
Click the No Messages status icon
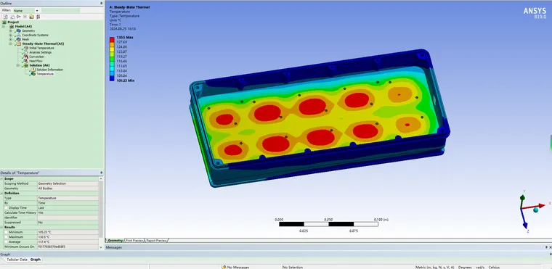(224, 267)
